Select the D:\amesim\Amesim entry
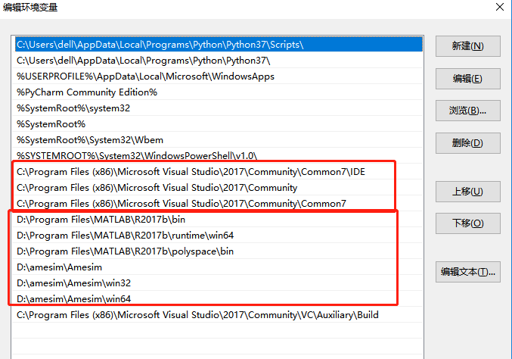 click(218, 267)
